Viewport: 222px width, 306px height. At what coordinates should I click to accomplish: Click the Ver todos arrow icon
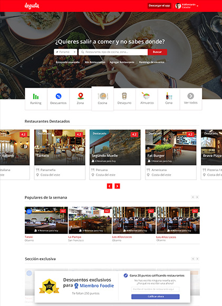coord(191,96)
